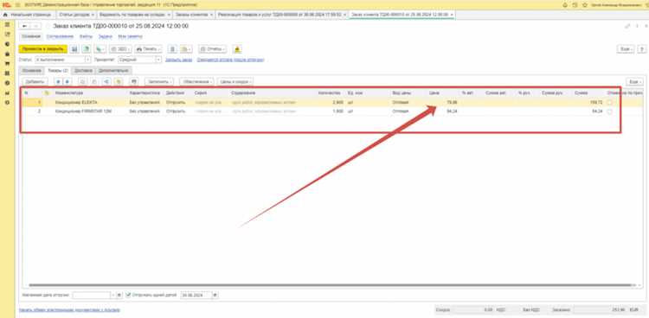Click the price cell 94.24 in Цена column
649x318 pixels.
pos(443,111)
